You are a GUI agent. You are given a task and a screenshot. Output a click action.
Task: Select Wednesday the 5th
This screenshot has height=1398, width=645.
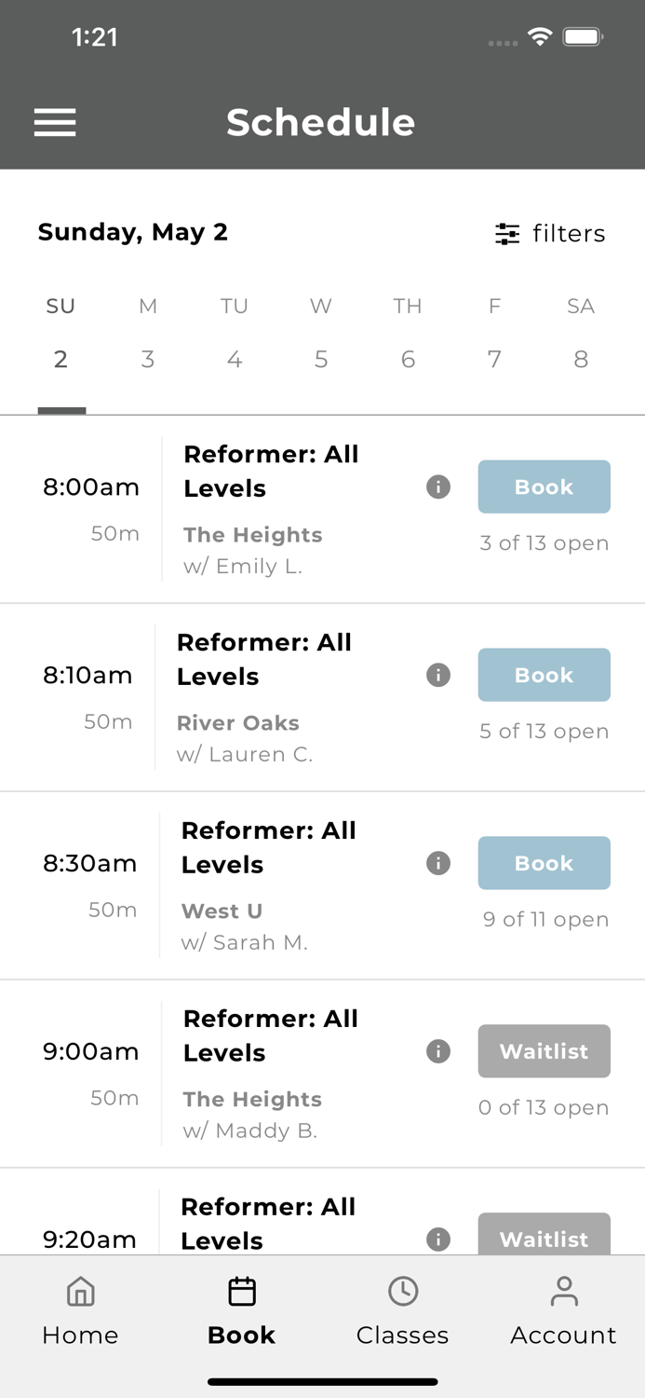click(321, 359)
